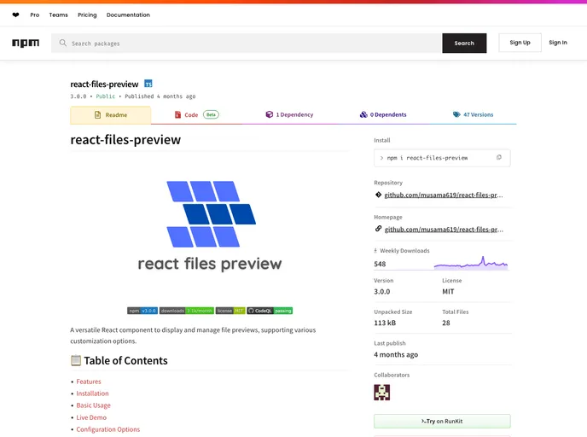Click the downloads per month badge
587x437 pixels.
(187, 311)
